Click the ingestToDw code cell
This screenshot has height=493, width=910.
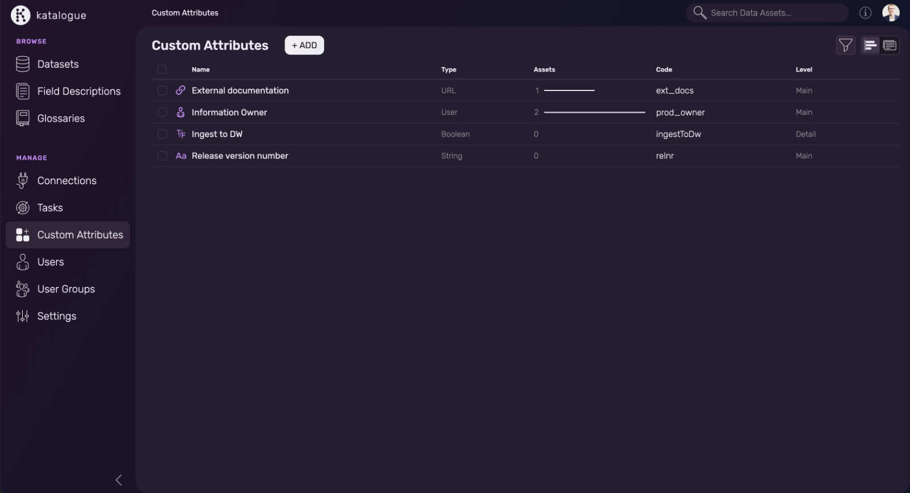coord(678,134)
